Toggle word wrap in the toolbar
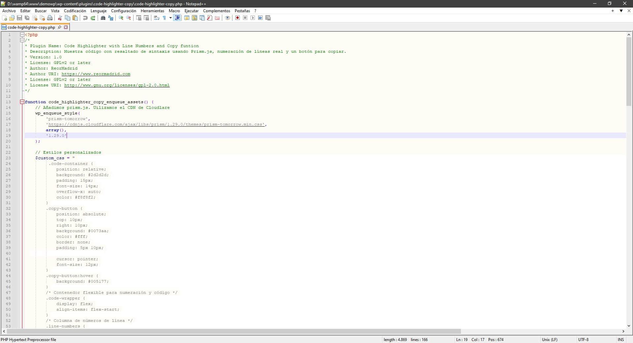This screenshot has height=343, width=633. pyautogui.click(x=156, y=18)
